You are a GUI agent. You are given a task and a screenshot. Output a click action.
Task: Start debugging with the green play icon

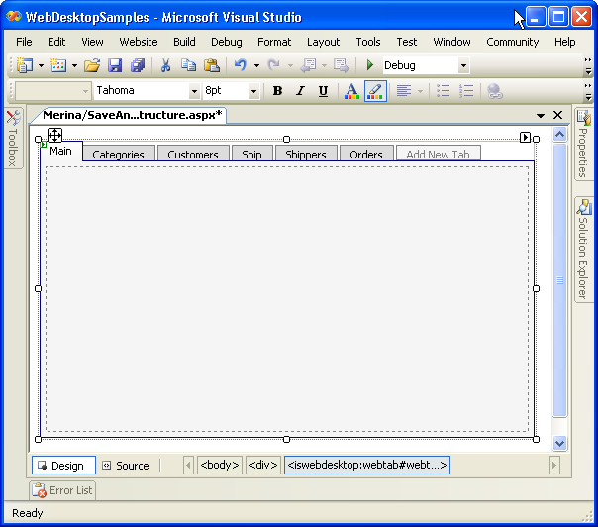click(369, 65)
